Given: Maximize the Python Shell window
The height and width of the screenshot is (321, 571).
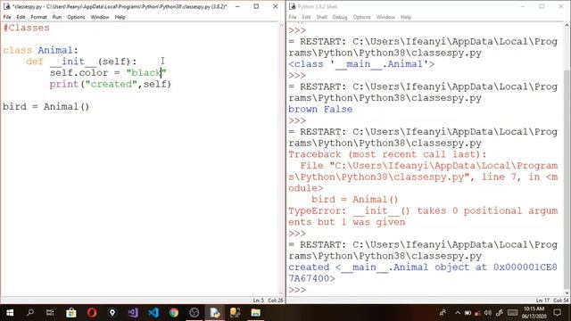Looking at the screenshot, I should pos(542,6).
